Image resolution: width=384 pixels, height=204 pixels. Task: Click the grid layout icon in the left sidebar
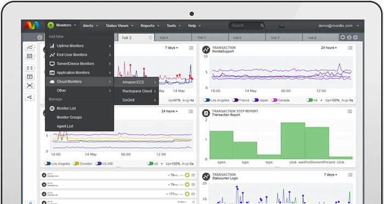click(30, 68)
